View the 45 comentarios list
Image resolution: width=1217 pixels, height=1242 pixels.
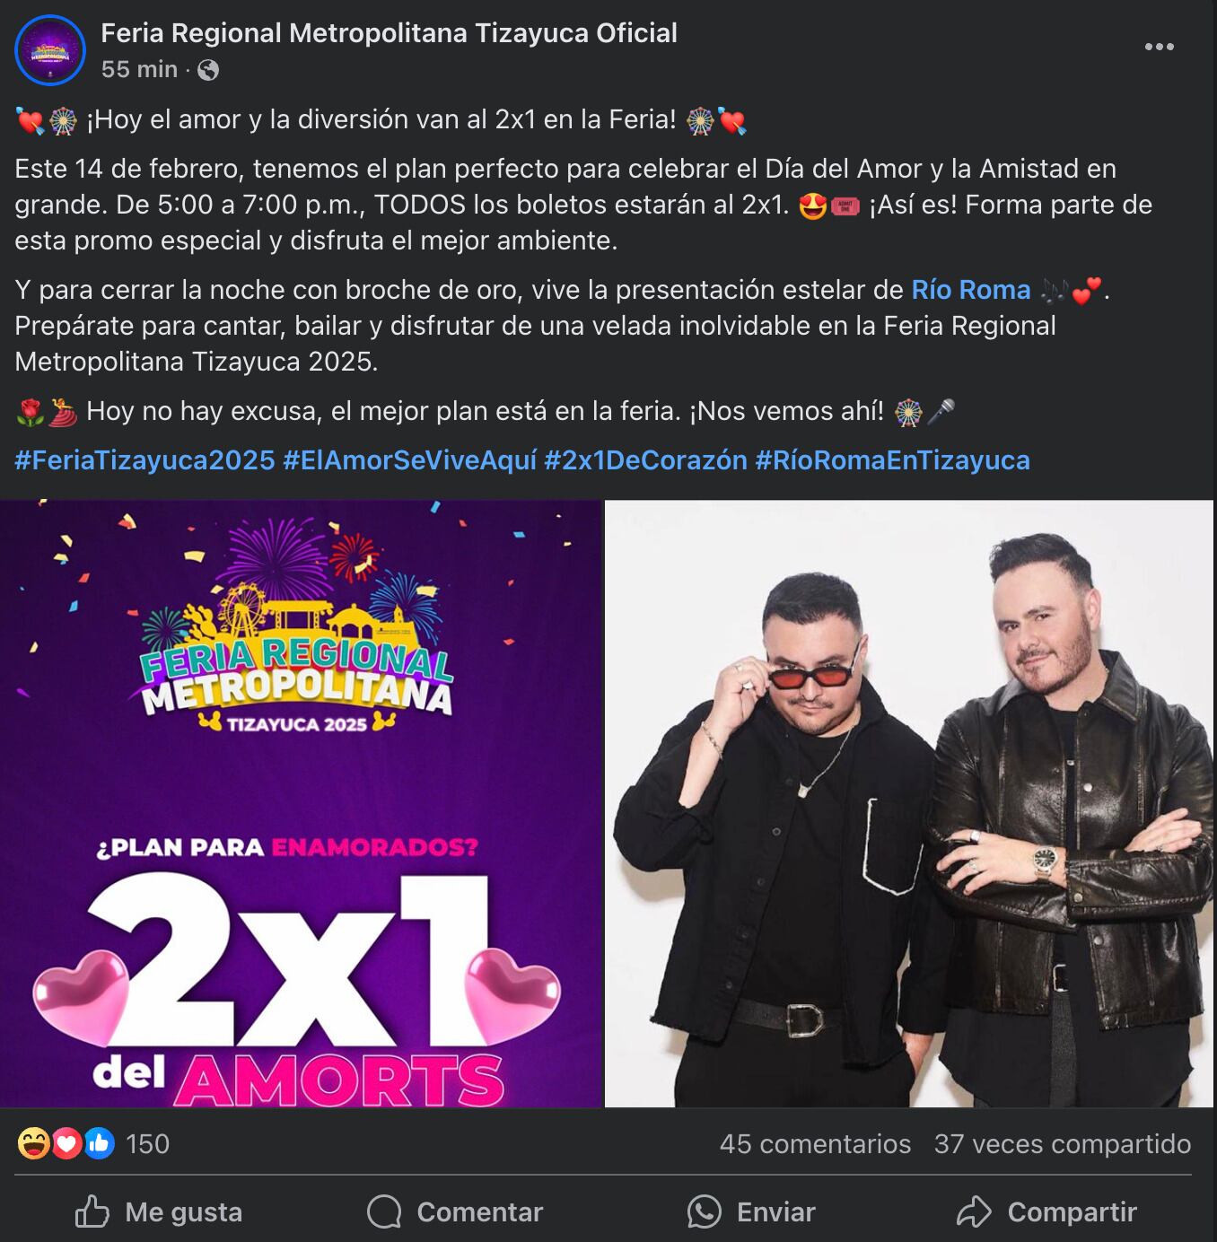tap(815, 1144)
